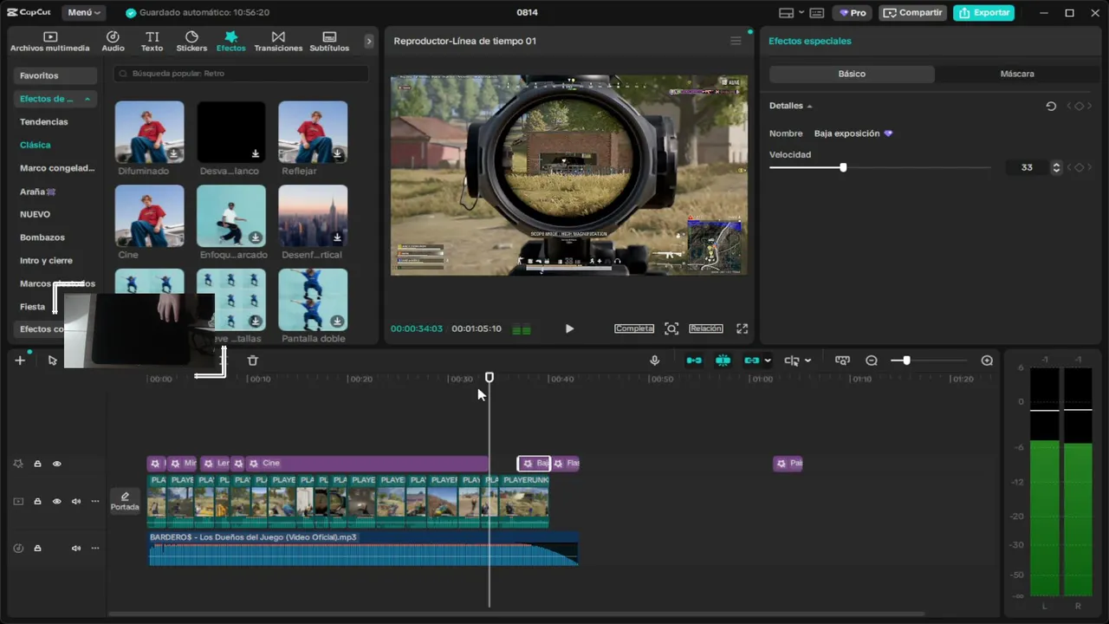The width and height of the screenshot is (1109, 624).
Task: Open the Relación aspect ratio button
Action: point(706,328)
